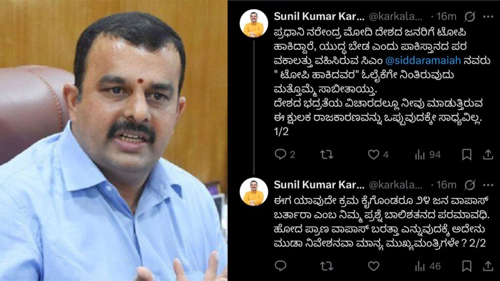This screenshot has width=500, height=281.
Task: Open profile avatar of second tweet
Action: (254, 192)
